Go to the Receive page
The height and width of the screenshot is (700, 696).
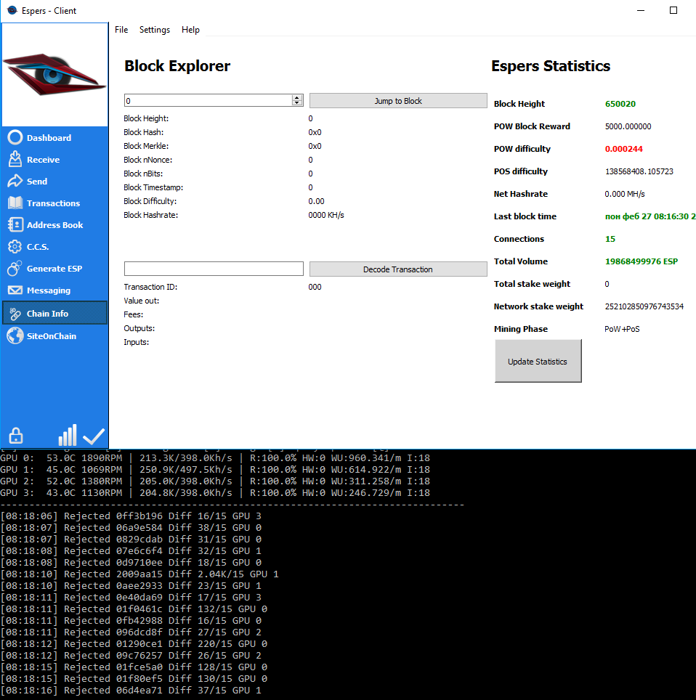54,159
